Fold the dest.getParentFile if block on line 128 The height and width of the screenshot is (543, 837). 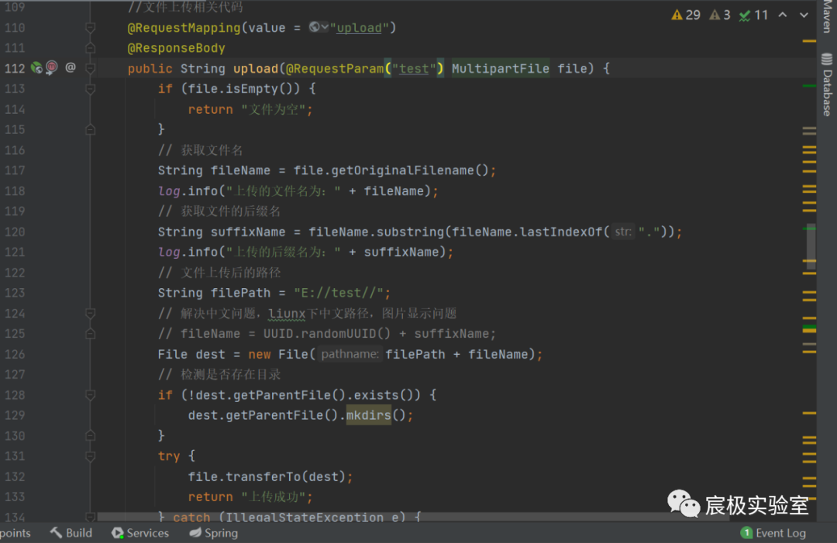tap(91, 395)
